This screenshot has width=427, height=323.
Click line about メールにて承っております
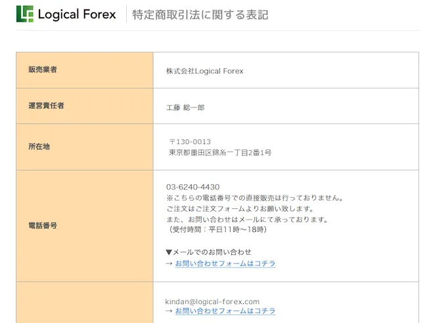coord(247,219)
